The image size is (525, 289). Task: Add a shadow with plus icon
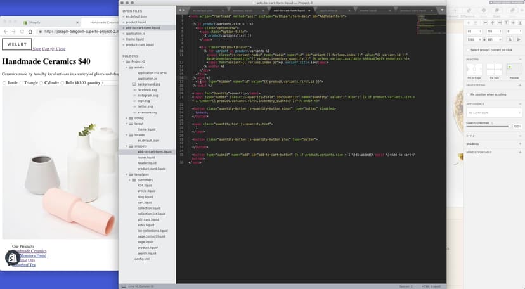[520, 144]
